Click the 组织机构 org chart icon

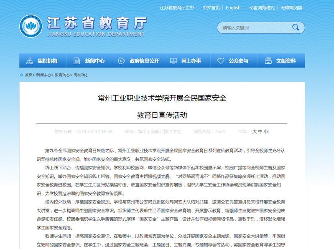pyautogui.click(x=30, y=61)
